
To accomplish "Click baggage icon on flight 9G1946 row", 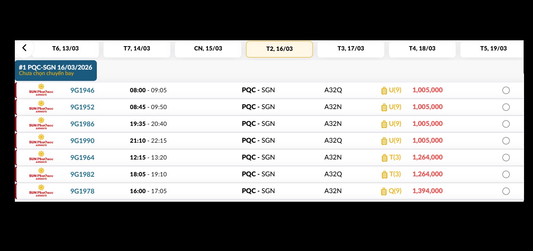I will pos(384,91).
